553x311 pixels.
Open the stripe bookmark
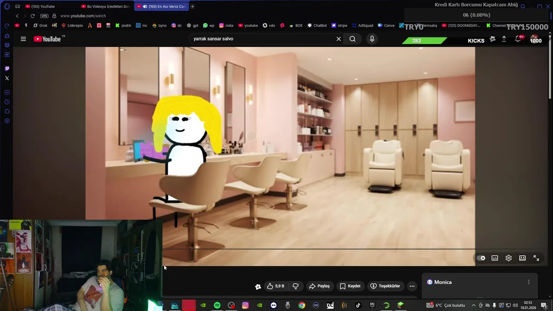pyautogui.click(x=339, y=25)
